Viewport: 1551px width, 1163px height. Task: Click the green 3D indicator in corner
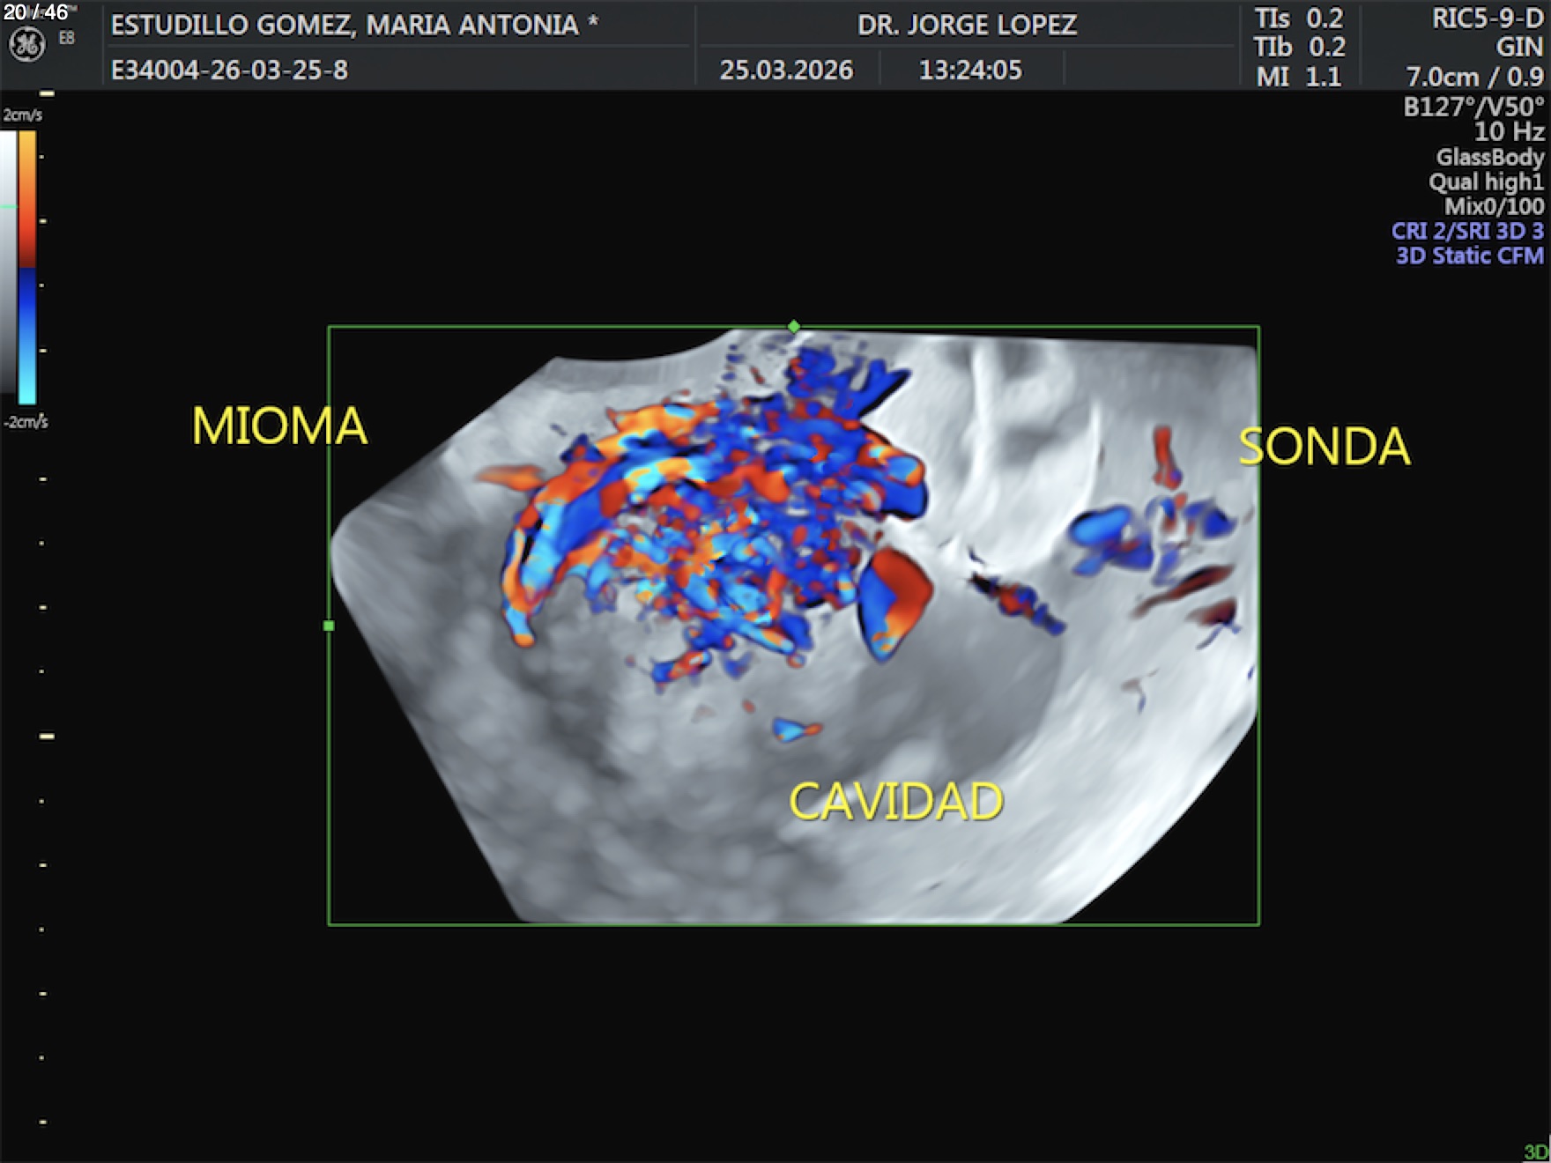[x=1535, y=1152]
